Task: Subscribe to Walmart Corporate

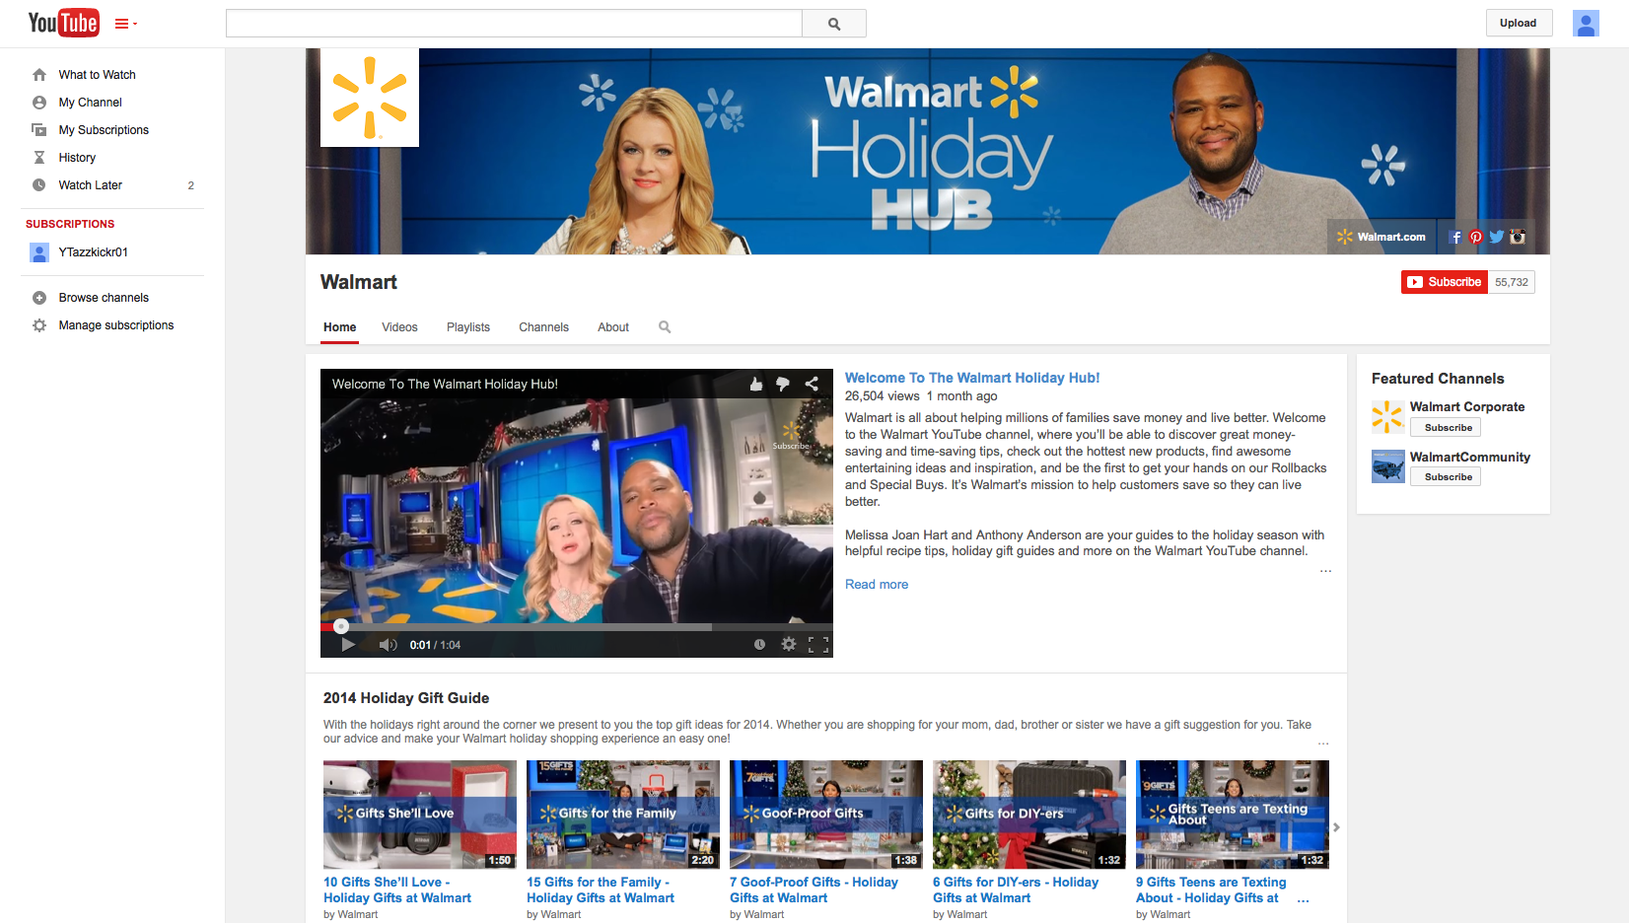Action: coord(1446,428)
